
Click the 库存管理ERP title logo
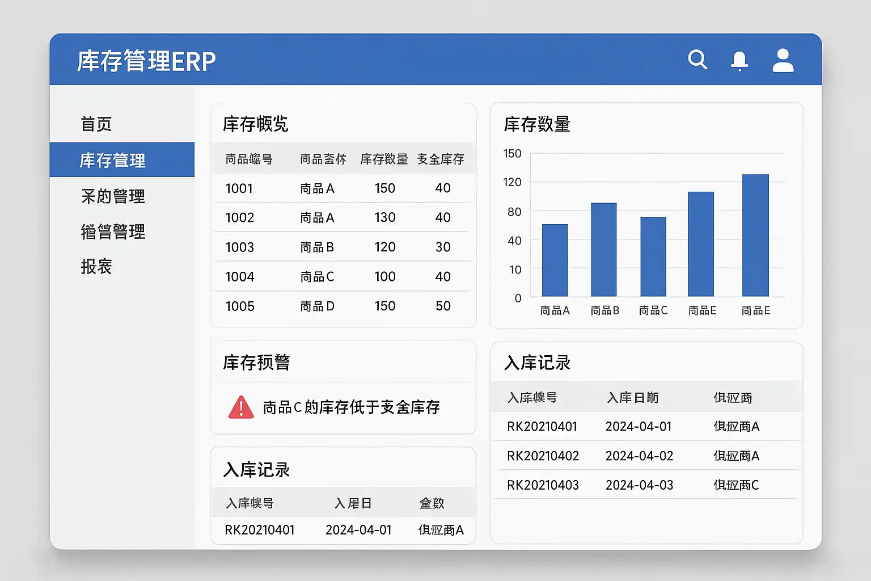pos(146,61)
